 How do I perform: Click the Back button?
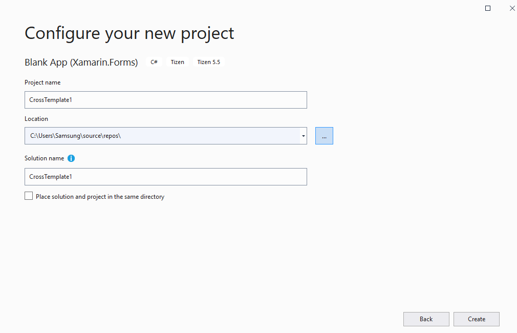(426, 319)
